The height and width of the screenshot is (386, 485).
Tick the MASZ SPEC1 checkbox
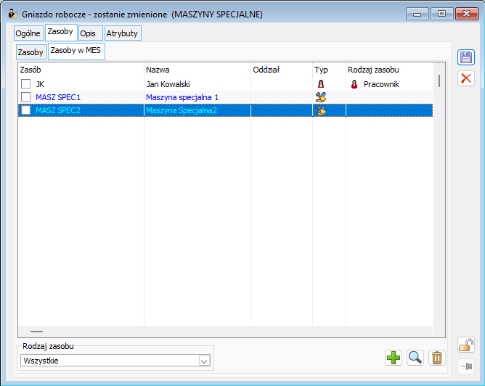coord(25,97)
